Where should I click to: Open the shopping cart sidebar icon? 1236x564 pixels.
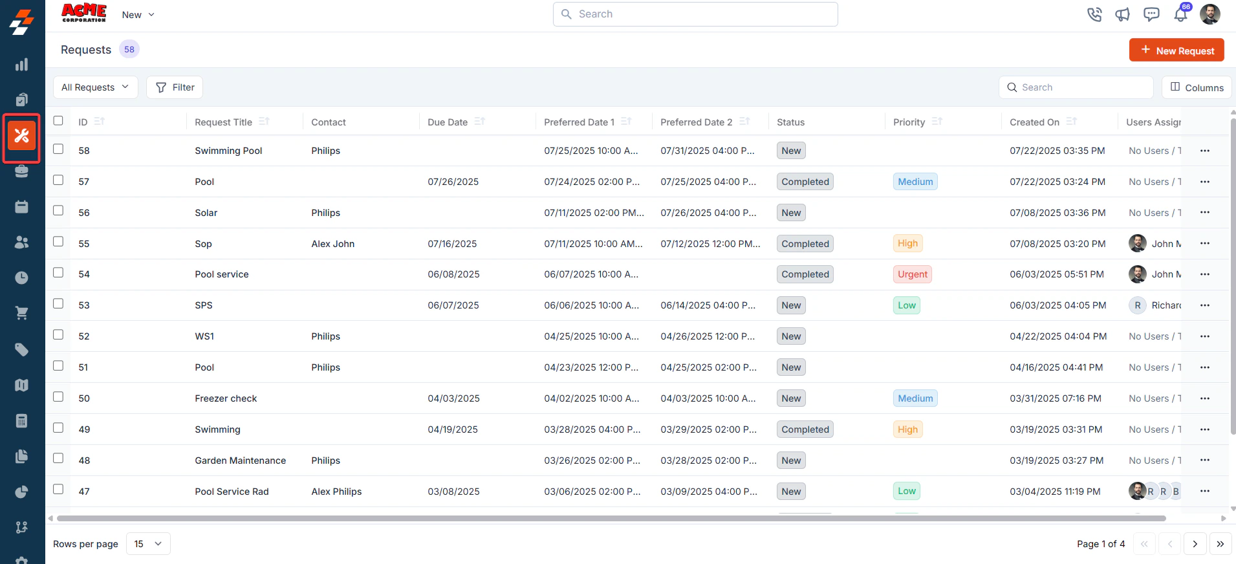pos(22,314)
